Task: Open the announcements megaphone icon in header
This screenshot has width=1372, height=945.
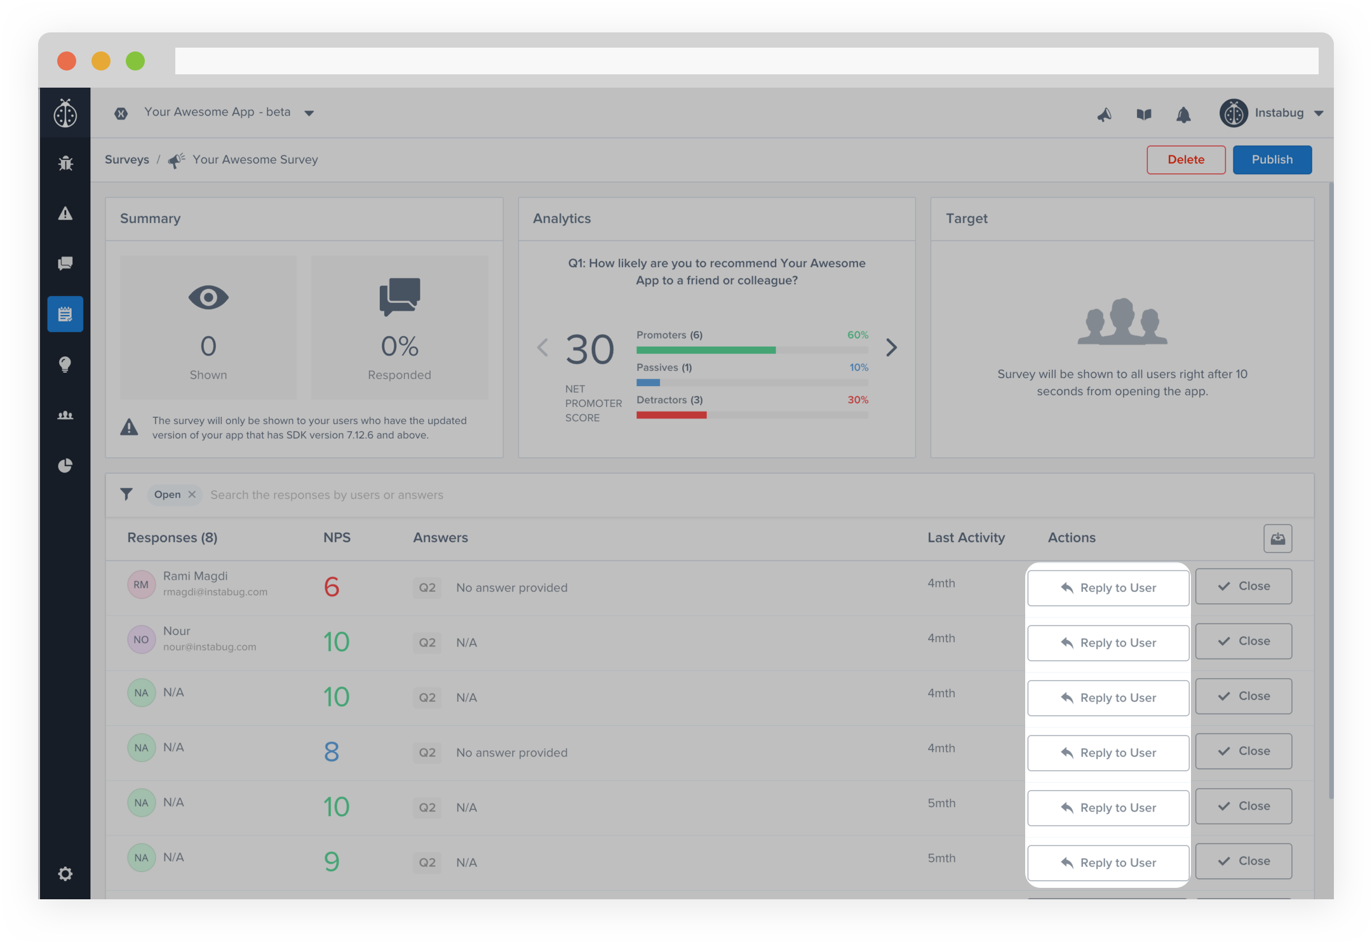Action: point(1105,115)
